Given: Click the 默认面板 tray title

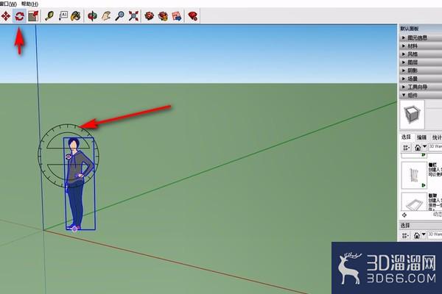Looking at the screenshot, I should pos(410,29).
